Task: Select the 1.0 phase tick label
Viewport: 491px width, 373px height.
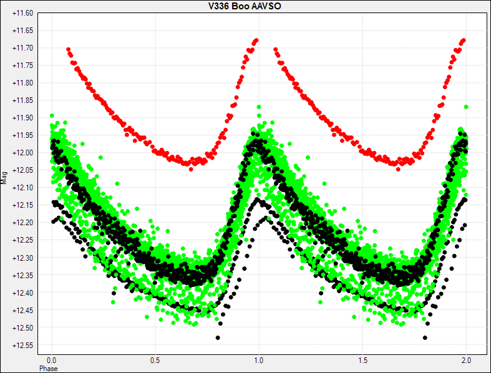Action: 259,360
